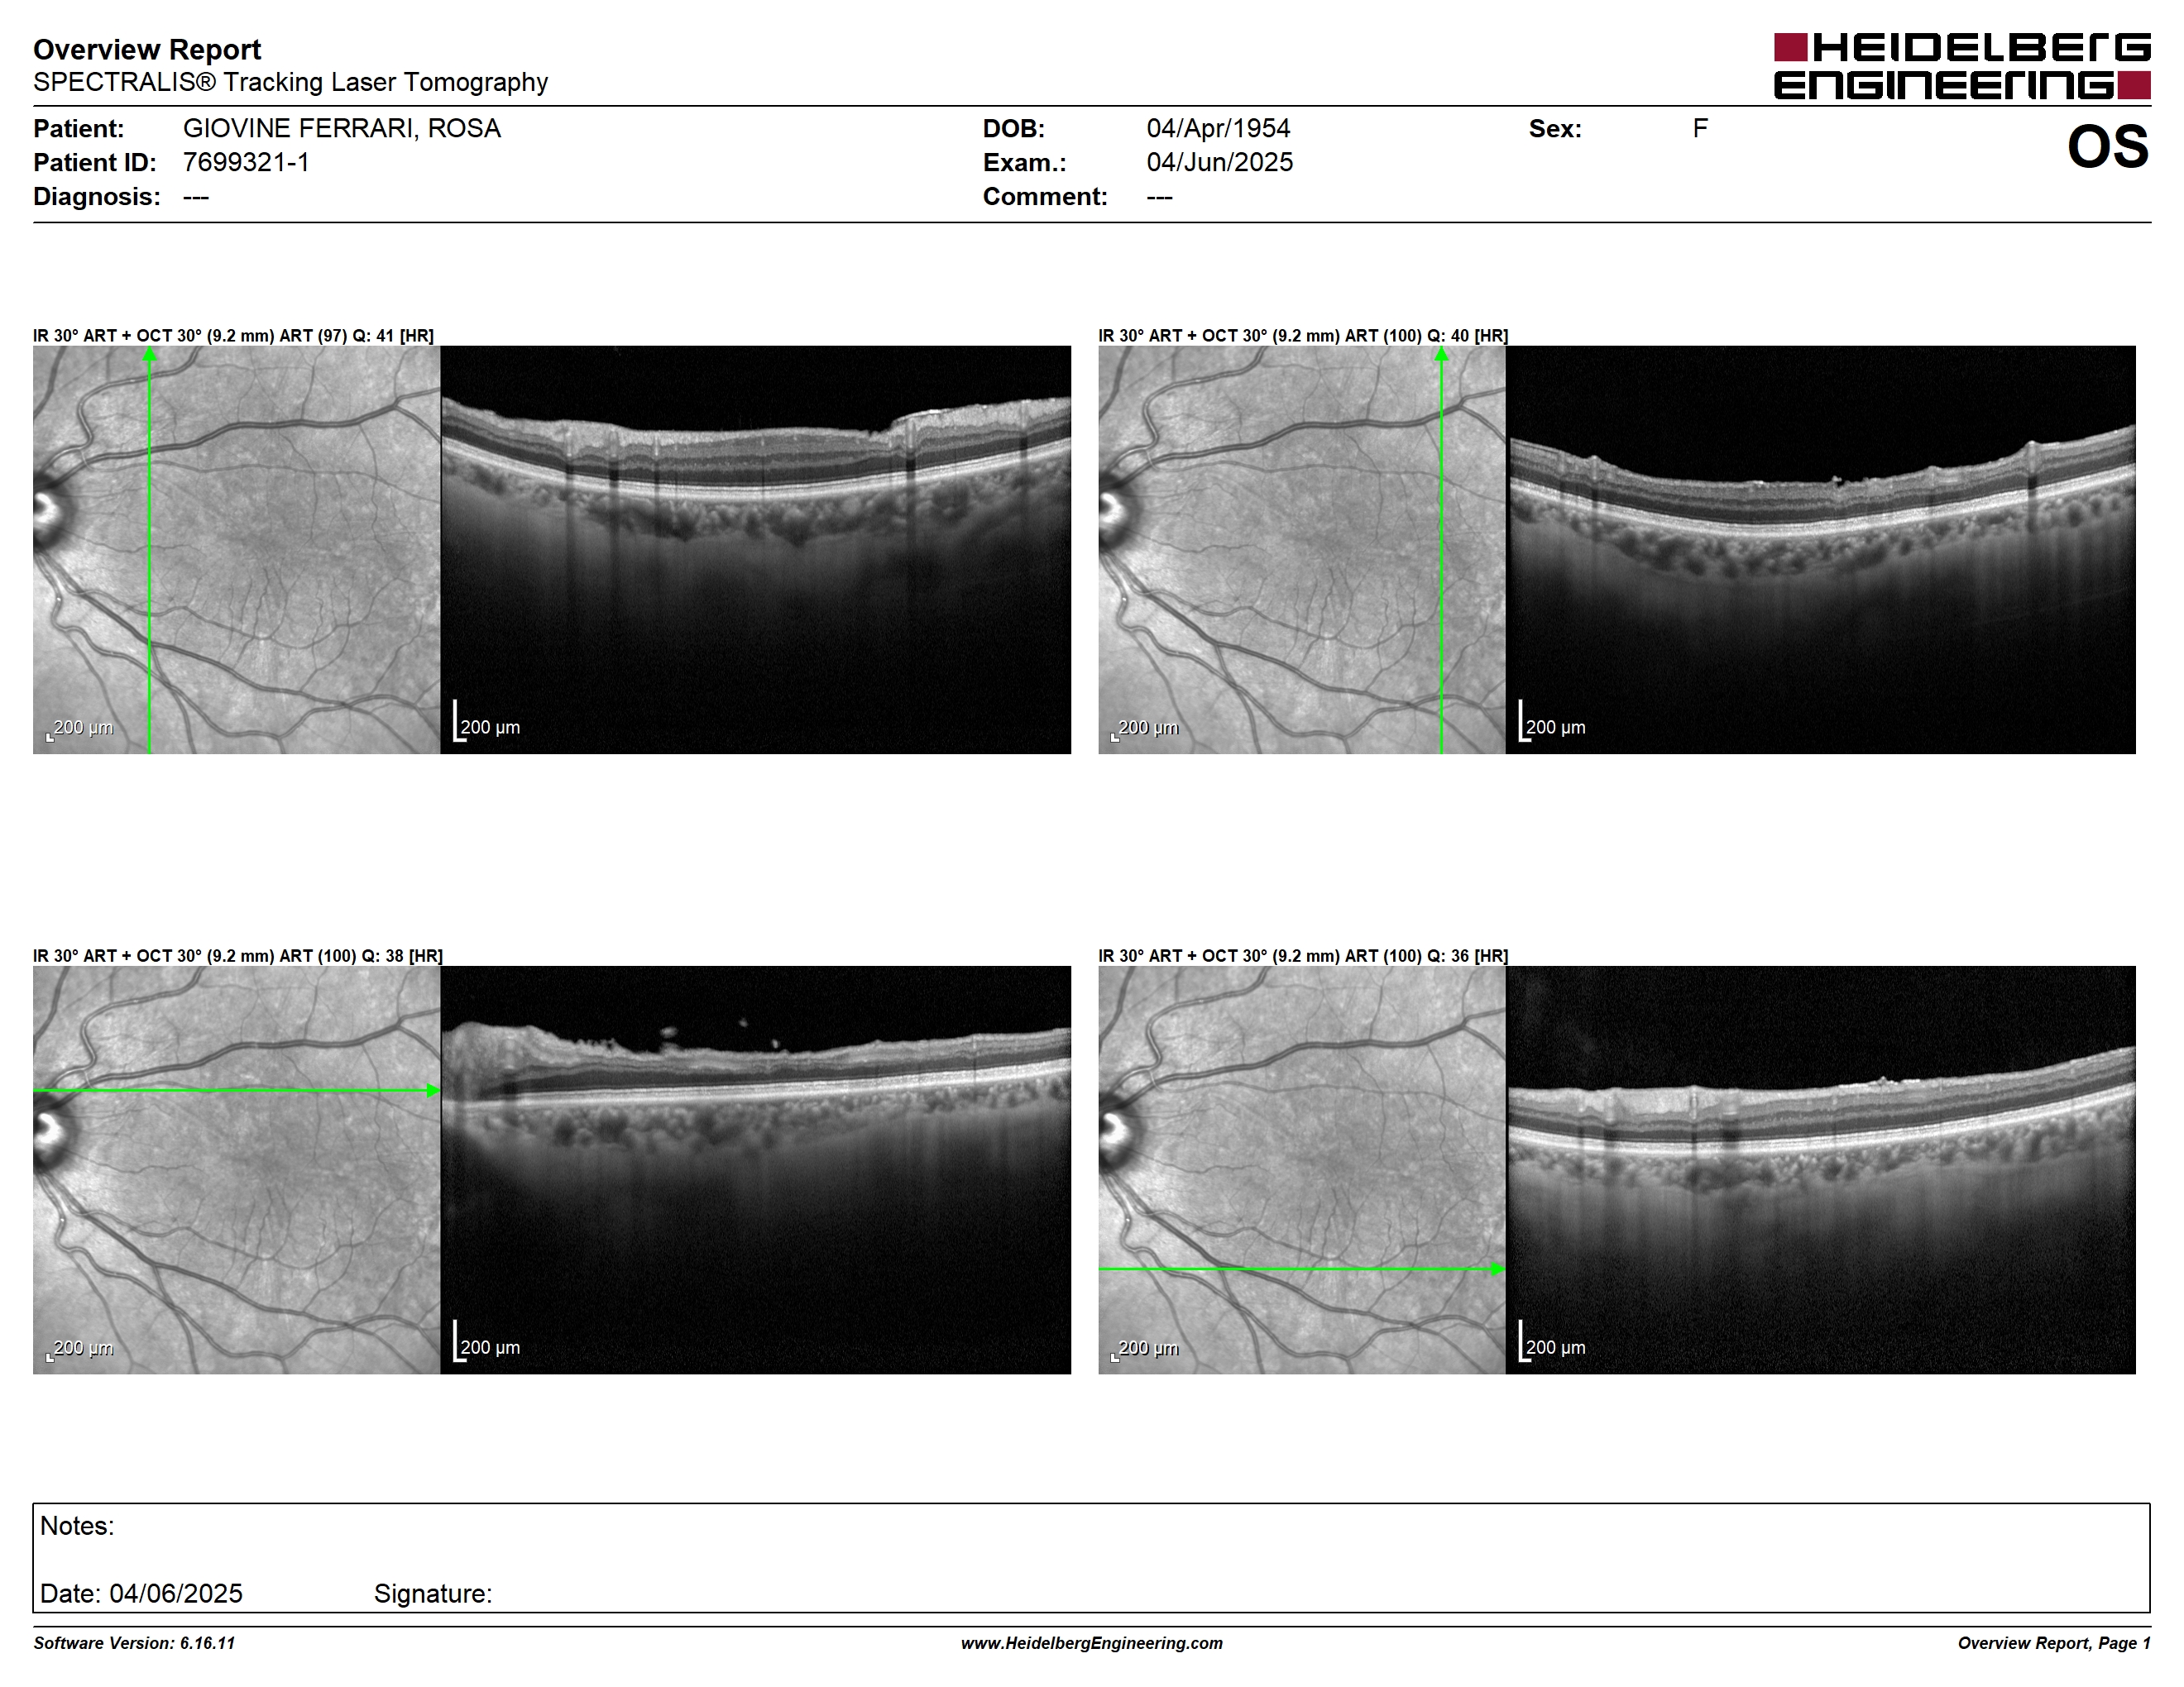Screen dimensions: 2184x1687
Task: Open bottom-left OCT B-scan image
Action: (x=756, y=1169)
